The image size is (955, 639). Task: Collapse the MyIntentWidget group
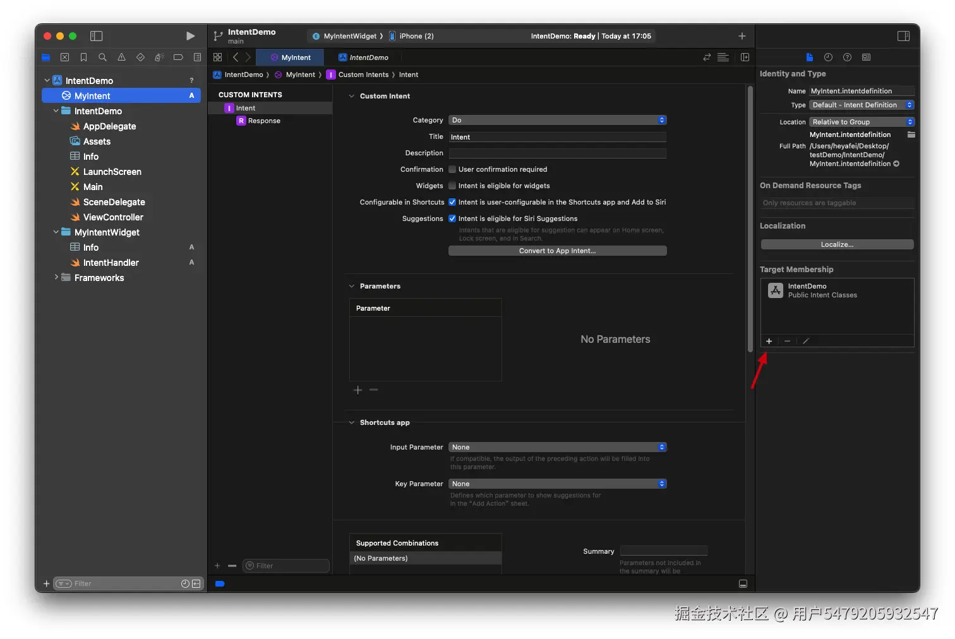tap(56, 232)
